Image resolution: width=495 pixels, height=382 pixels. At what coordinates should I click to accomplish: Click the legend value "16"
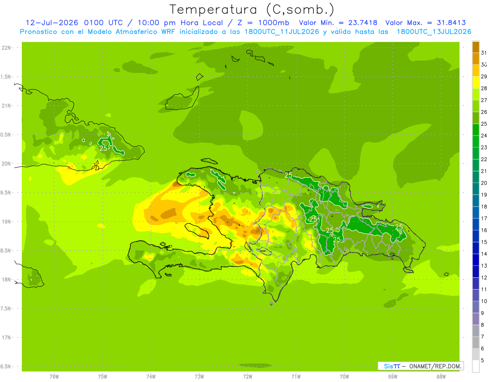pyautogui.click(x=484, y=230)
